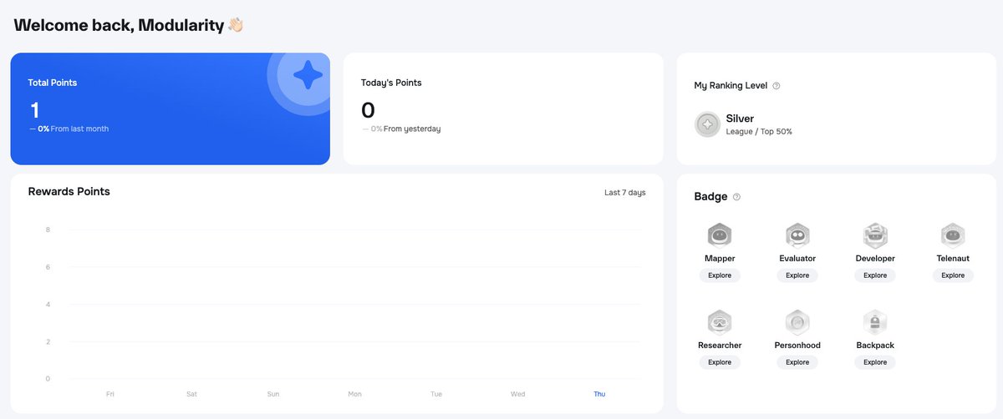Click the Mapper badge icon
1003x419 pixels.
pos(720,235)
